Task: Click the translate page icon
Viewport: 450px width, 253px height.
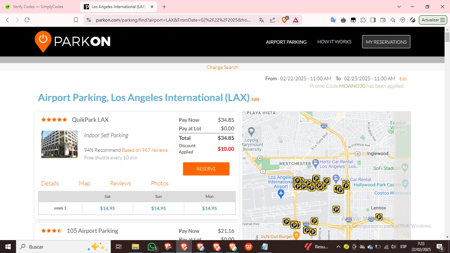Action: point(261,20)
